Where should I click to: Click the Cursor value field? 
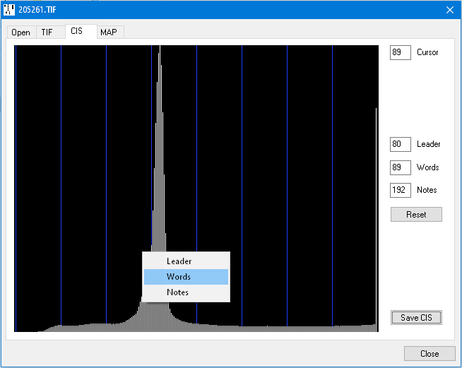pos(400,53)
